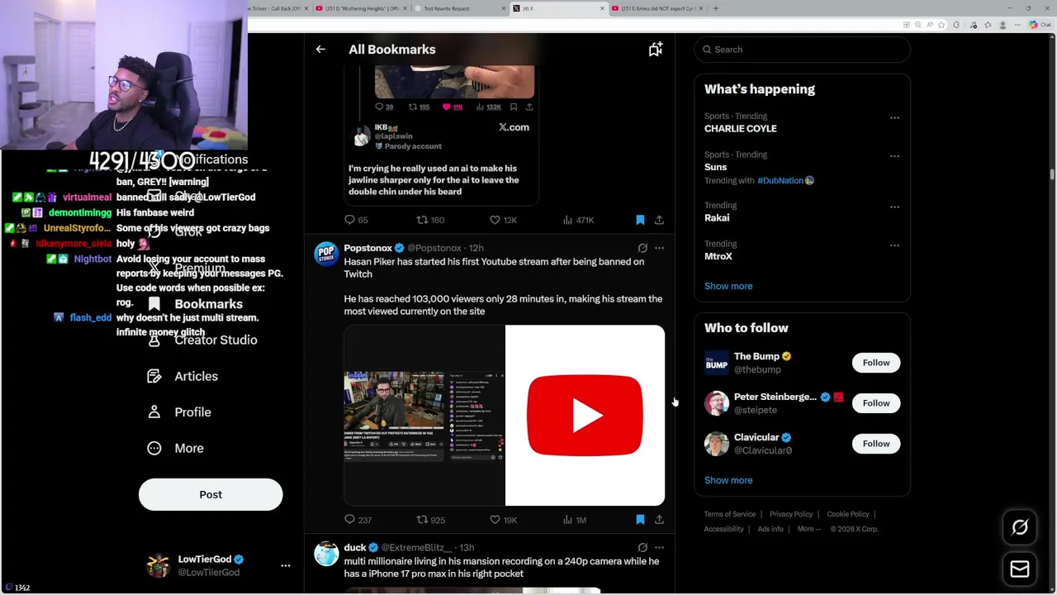Click the Search input field
The height and width of the screenshot is (595, 1057).
click(802, 50)
